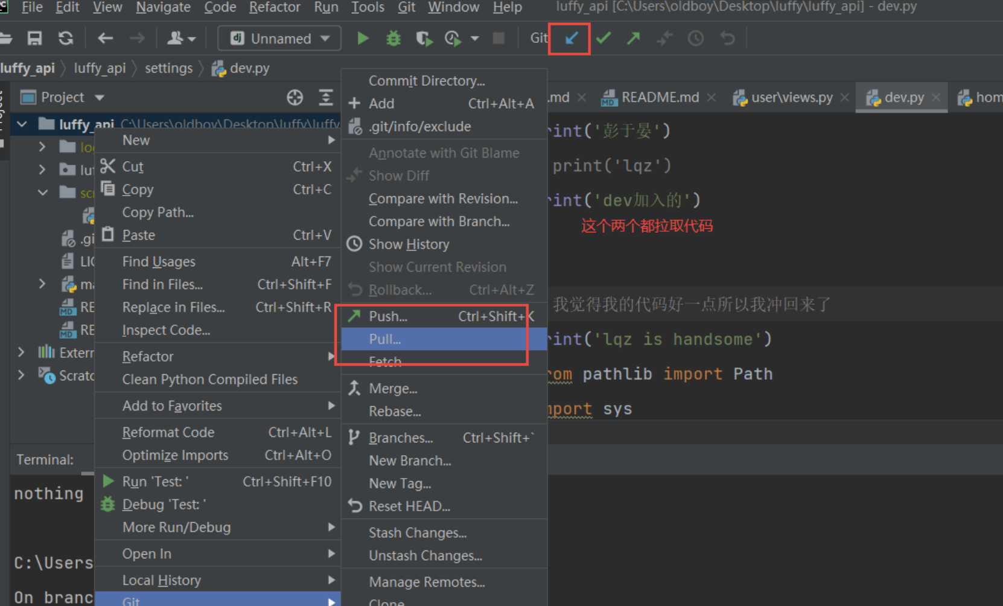Click the Git Commit green checkmark

pos(603,39)
